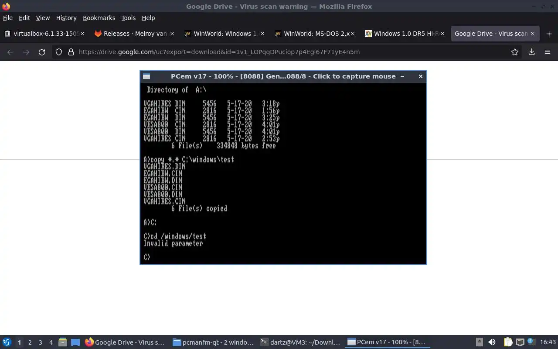Image resolution: width=558 pixels, height=349 pixels.
Task: Click the show desktop panel icon
Action: point(75,342)
